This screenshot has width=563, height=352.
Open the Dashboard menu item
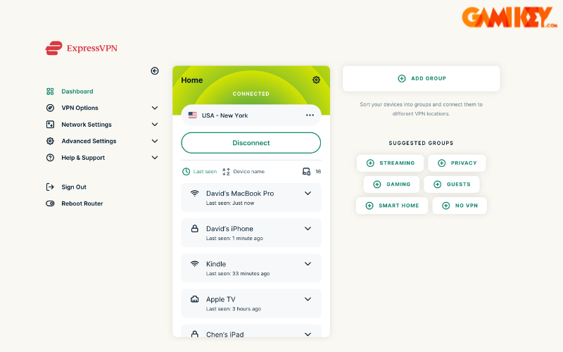[77, 92]
